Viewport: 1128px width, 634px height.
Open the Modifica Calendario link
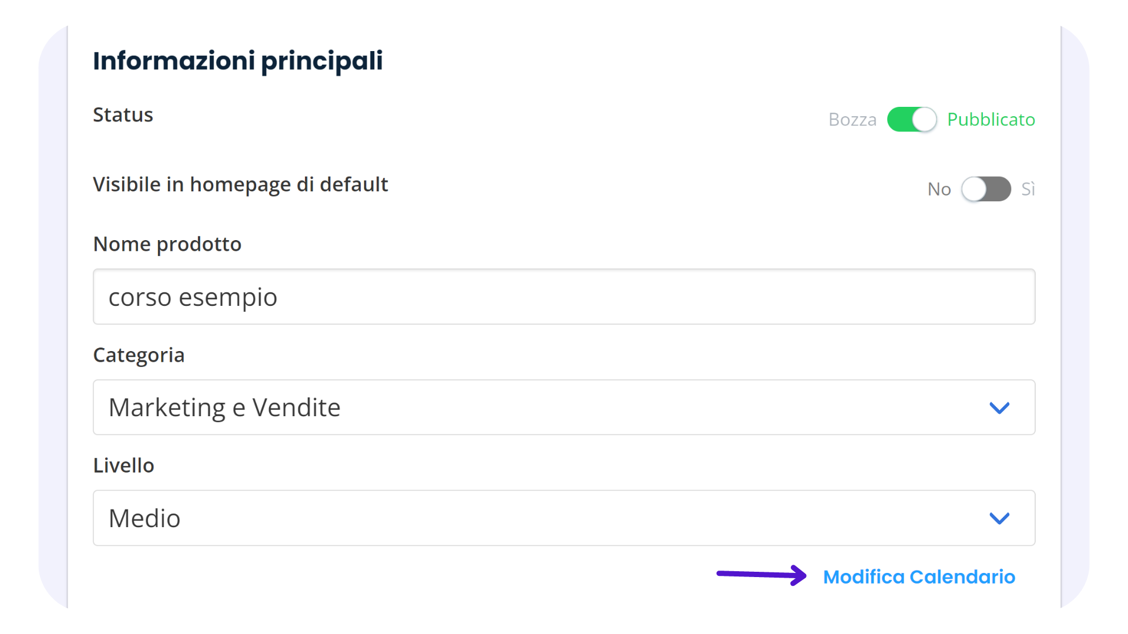coord(919,577)
